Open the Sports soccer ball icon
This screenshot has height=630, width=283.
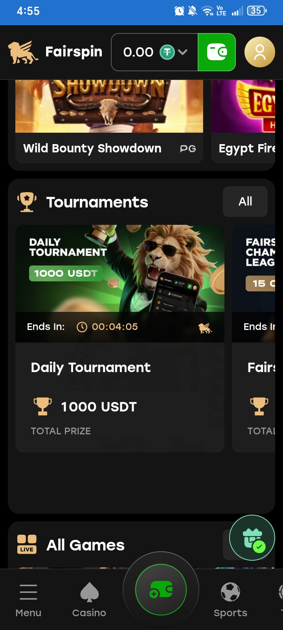230,592
